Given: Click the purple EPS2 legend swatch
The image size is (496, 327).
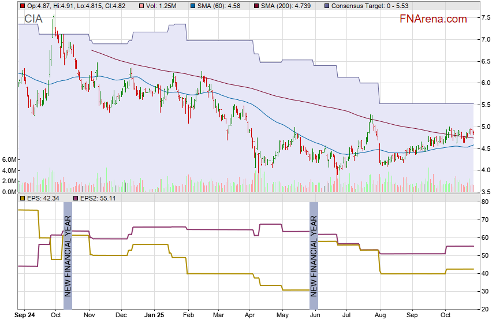Looking at the screenshot, I should click(x=76, y=198).
